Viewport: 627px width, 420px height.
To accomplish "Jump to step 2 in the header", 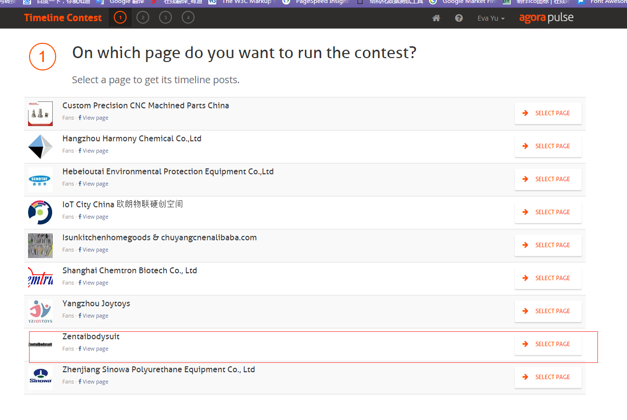I will tap(143, 18).
